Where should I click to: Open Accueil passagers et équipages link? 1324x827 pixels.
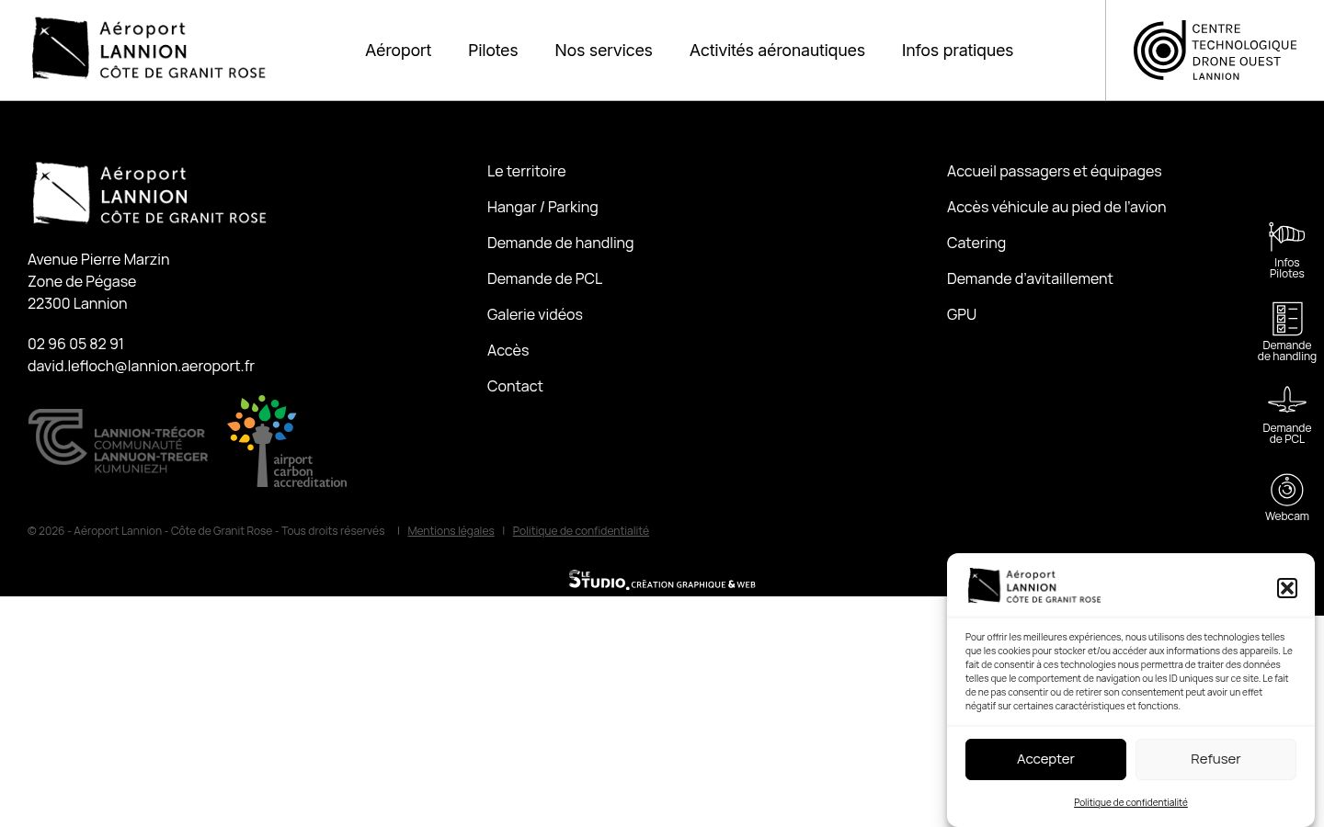click(x=1054, y=171)
